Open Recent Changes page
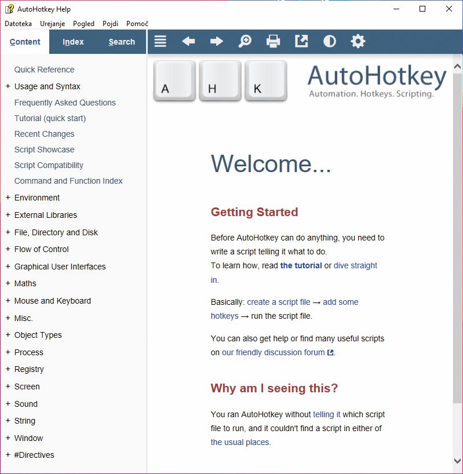The height and width of the screenshot is (474, 463). coord(45,134)
